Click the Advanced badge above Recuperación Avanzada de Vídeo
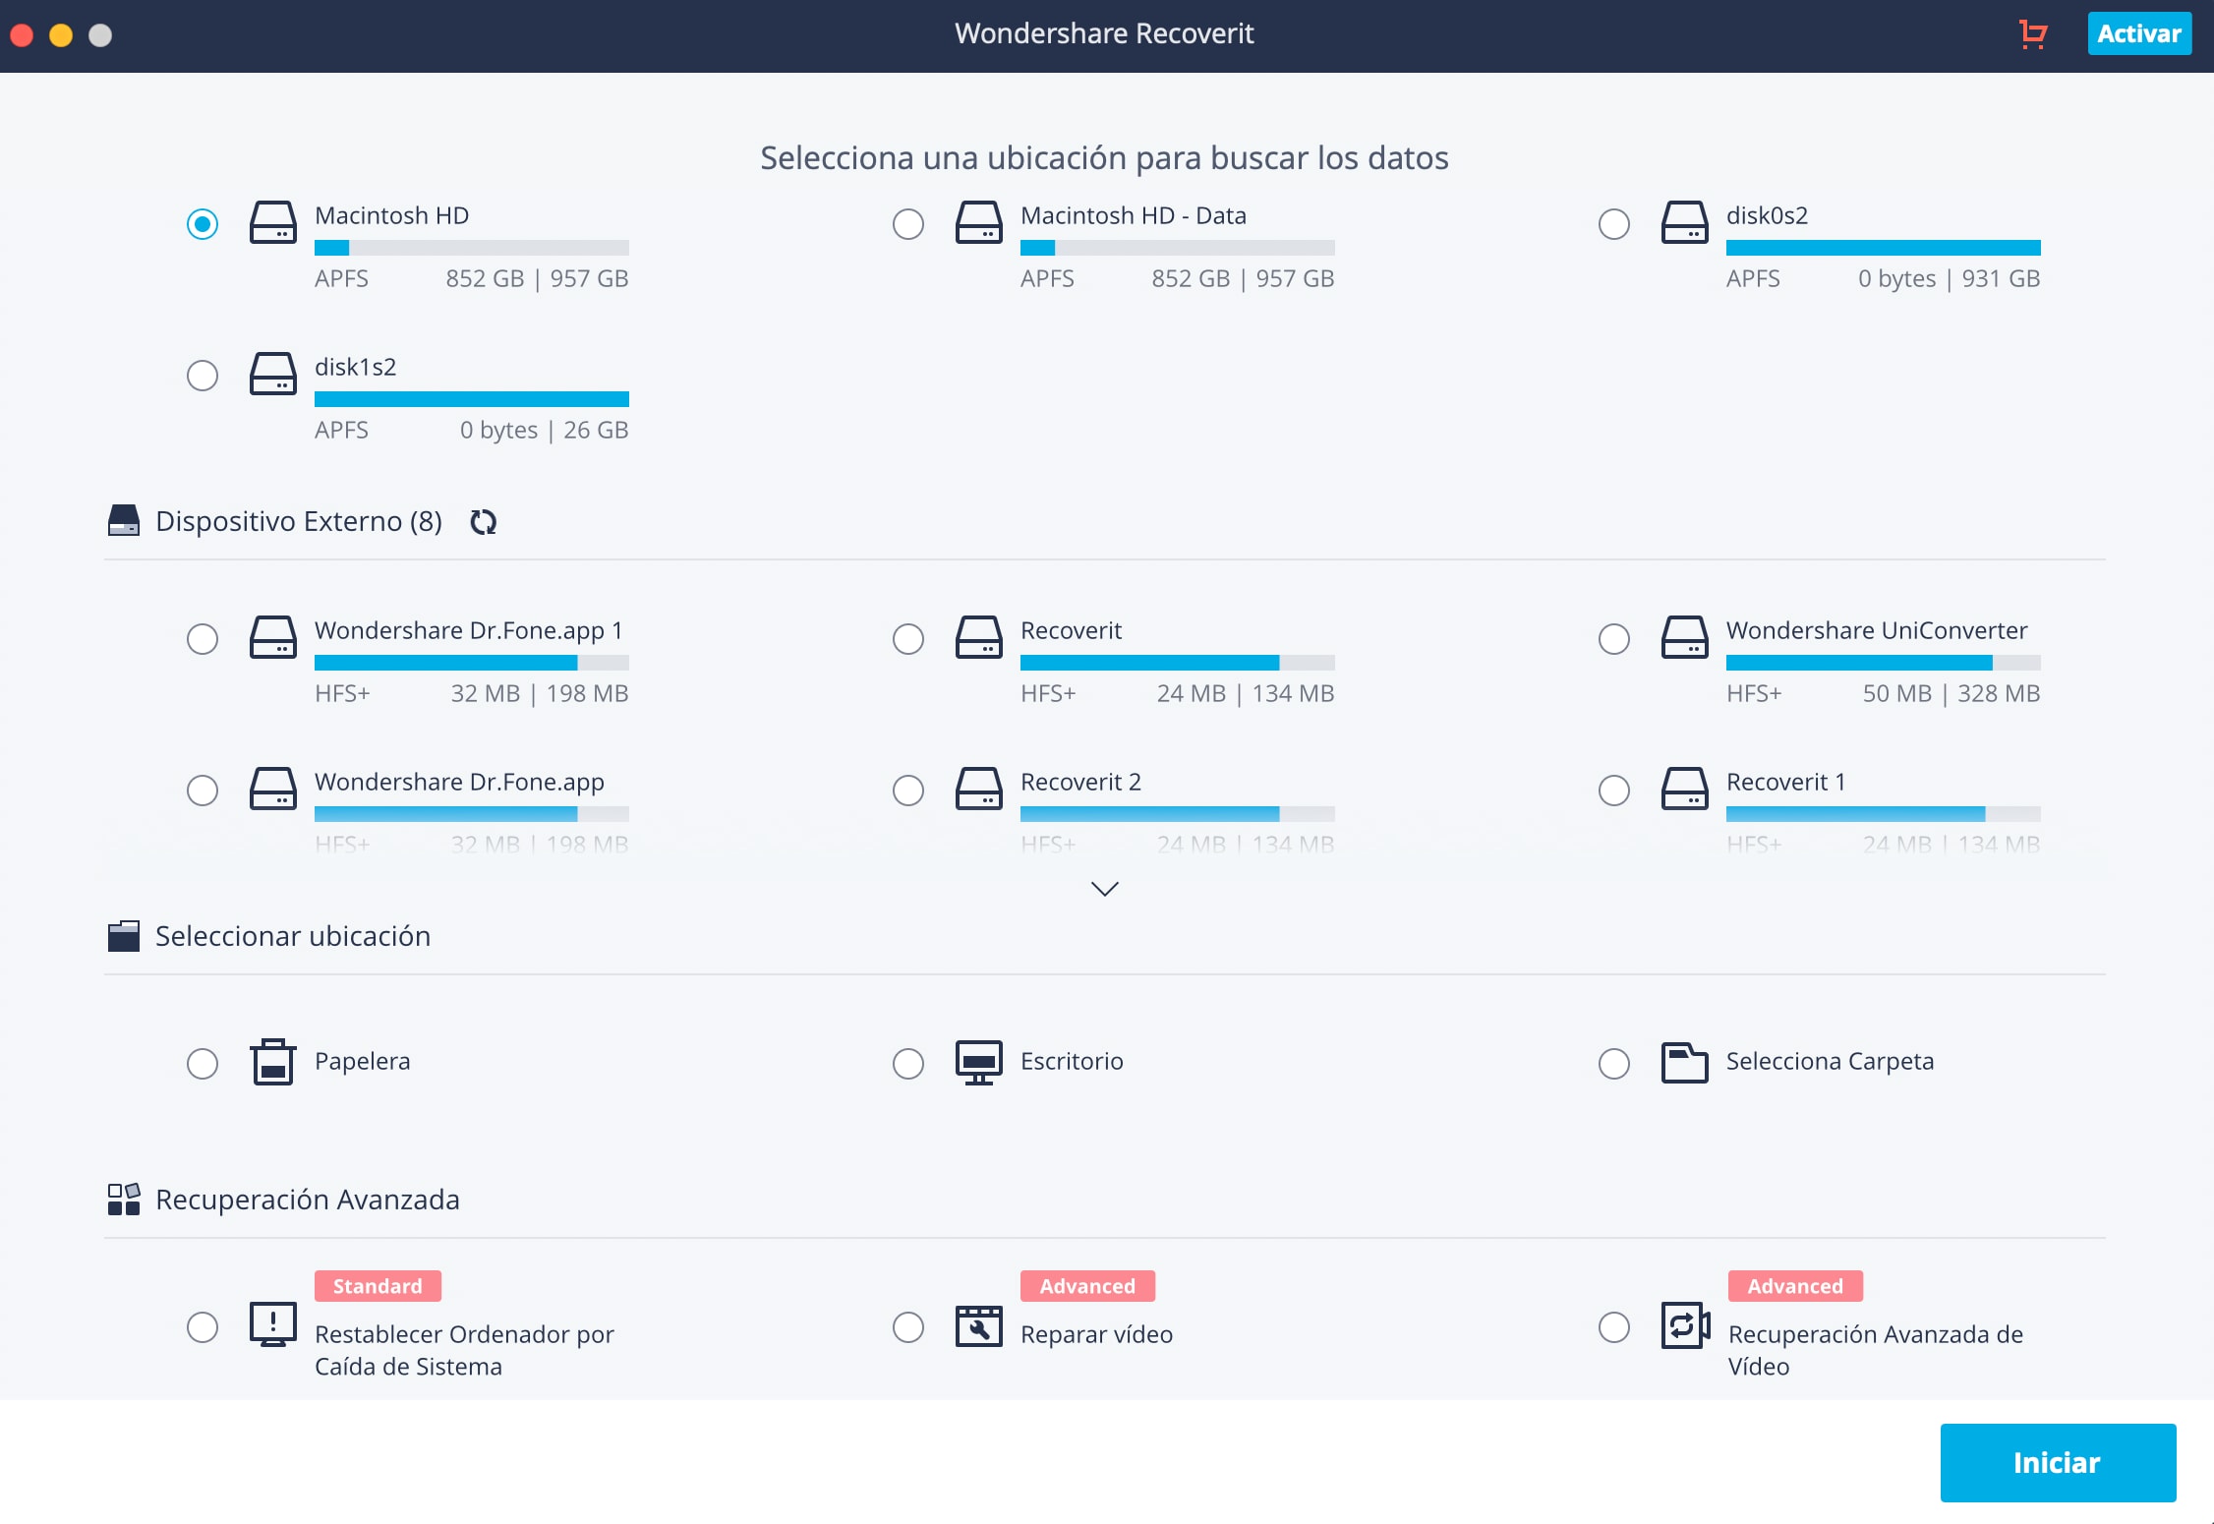The height and width of the screenshot is (1524, 2214). click(x=1795, y=1286)
